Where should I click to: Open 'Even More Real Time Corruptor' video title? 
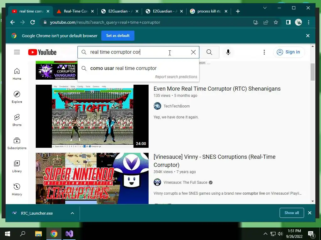point(217,88)
